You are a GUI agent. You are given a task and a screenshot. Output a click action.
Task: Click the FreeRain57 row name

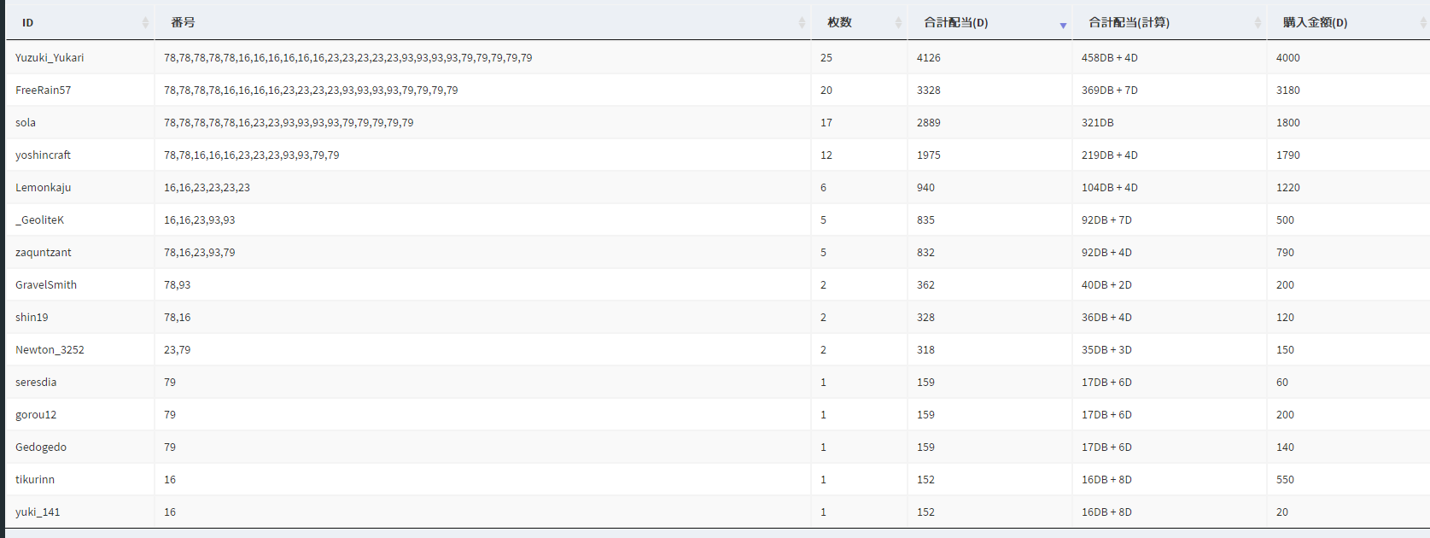[44, 91]
